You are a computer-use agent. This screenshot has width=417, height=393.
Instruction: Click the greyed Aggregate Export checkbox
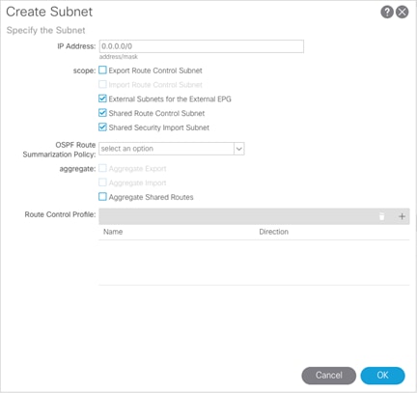coord(102,168)
